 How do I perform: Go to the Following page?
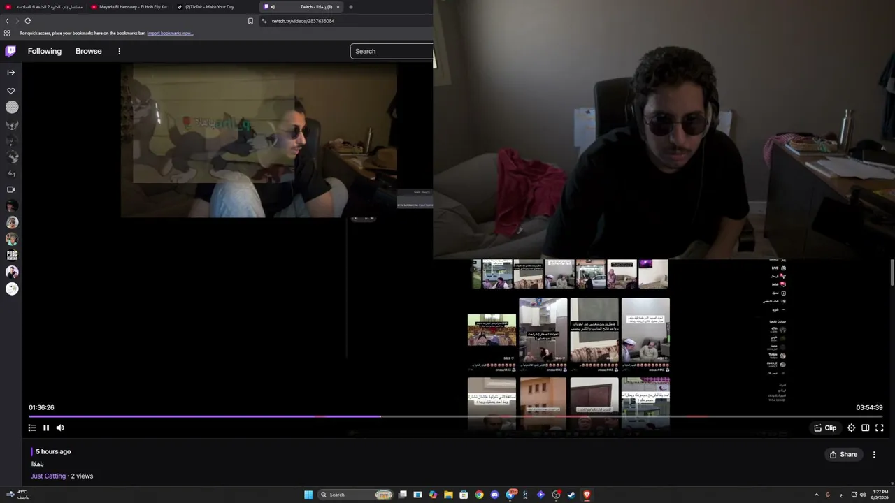pyautogui.click(x=45, y=51)
